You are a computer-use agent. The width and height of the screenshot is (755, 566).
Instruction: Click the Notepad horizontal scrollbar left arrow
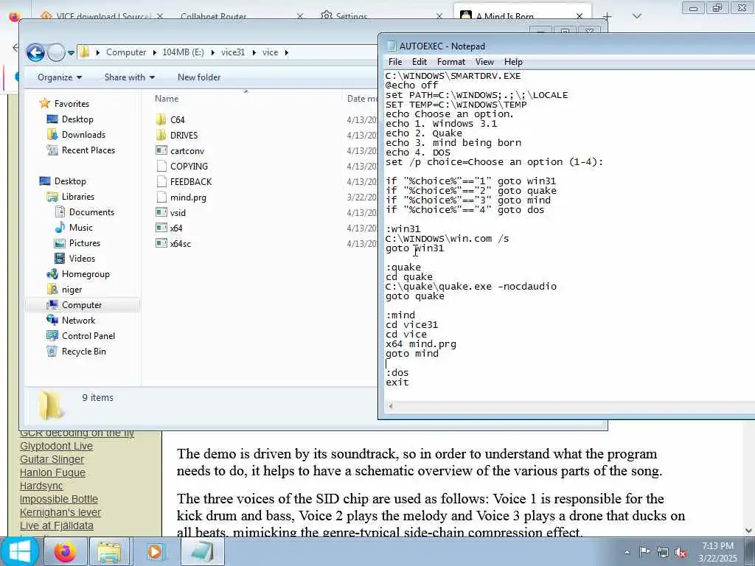(391, 406)
